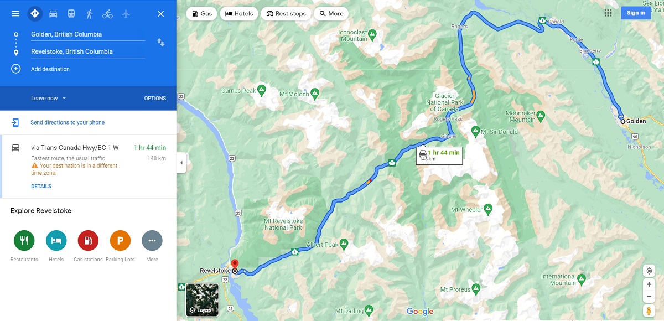Send directions to your phone

coord(68,122)
